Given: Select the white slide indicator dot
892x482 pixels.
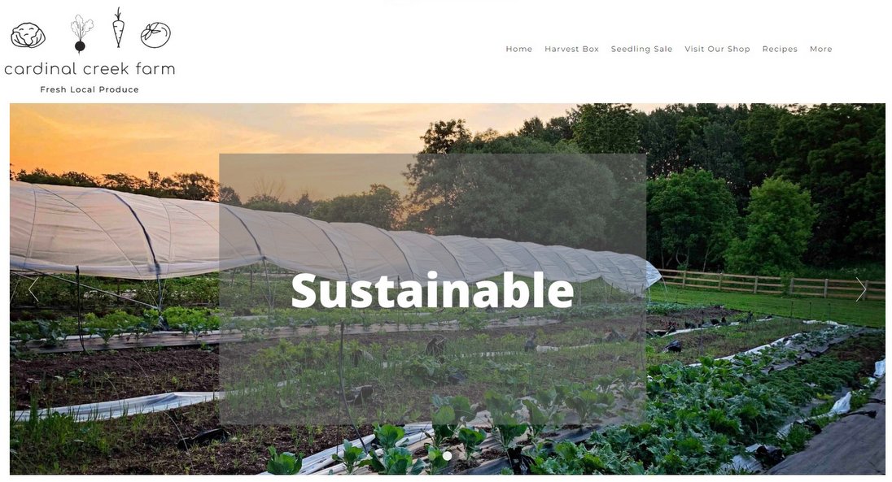Looking at the screenshot, I should [x=447, y=456].
